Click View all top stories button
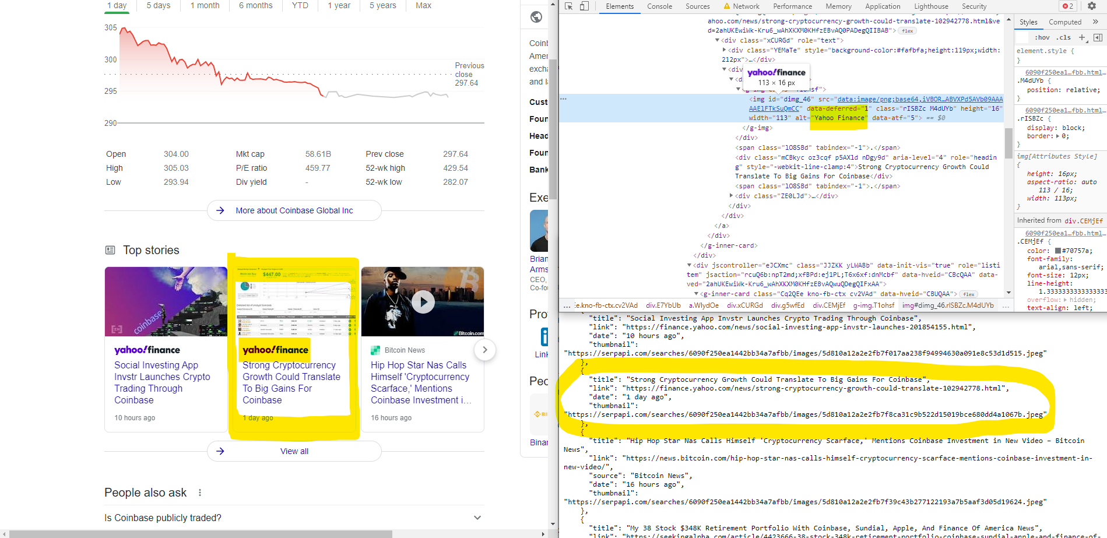1107x538 pixels. coord(294,451)
